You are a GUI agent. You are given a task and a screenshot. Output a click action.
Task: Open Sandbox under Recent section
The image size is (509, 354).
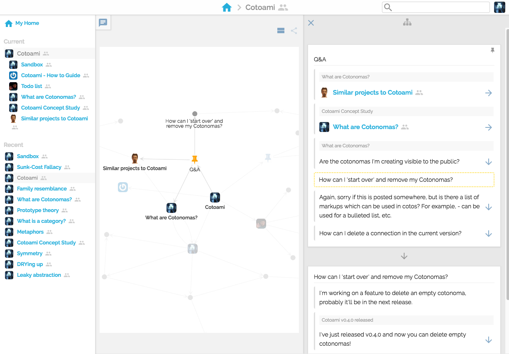[x=28, y=156]
